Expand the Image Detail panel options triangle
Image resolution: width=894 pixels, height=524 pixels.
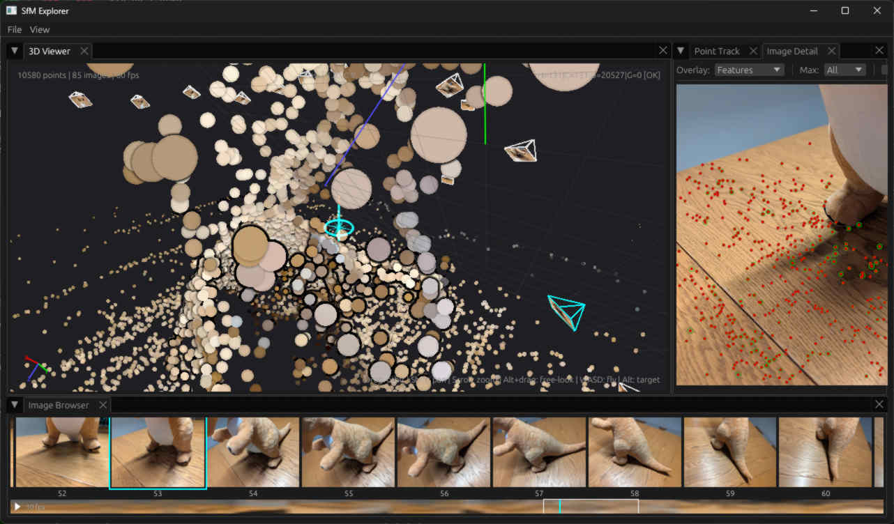coord(681,51)
